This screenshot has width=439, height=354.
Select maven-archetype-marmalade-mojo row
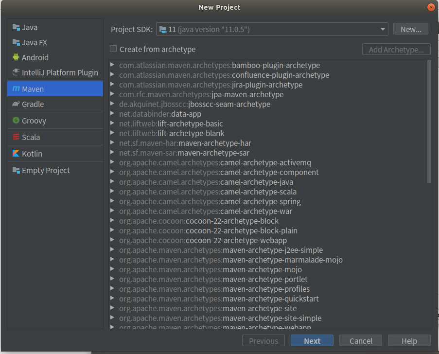pyautogui.click(x=268, y=260)
